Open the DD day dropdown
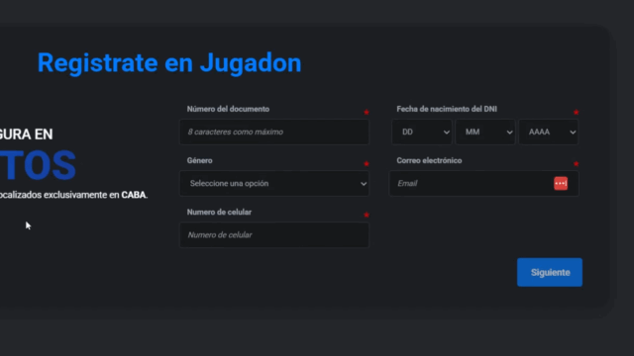 coord(421,132)
